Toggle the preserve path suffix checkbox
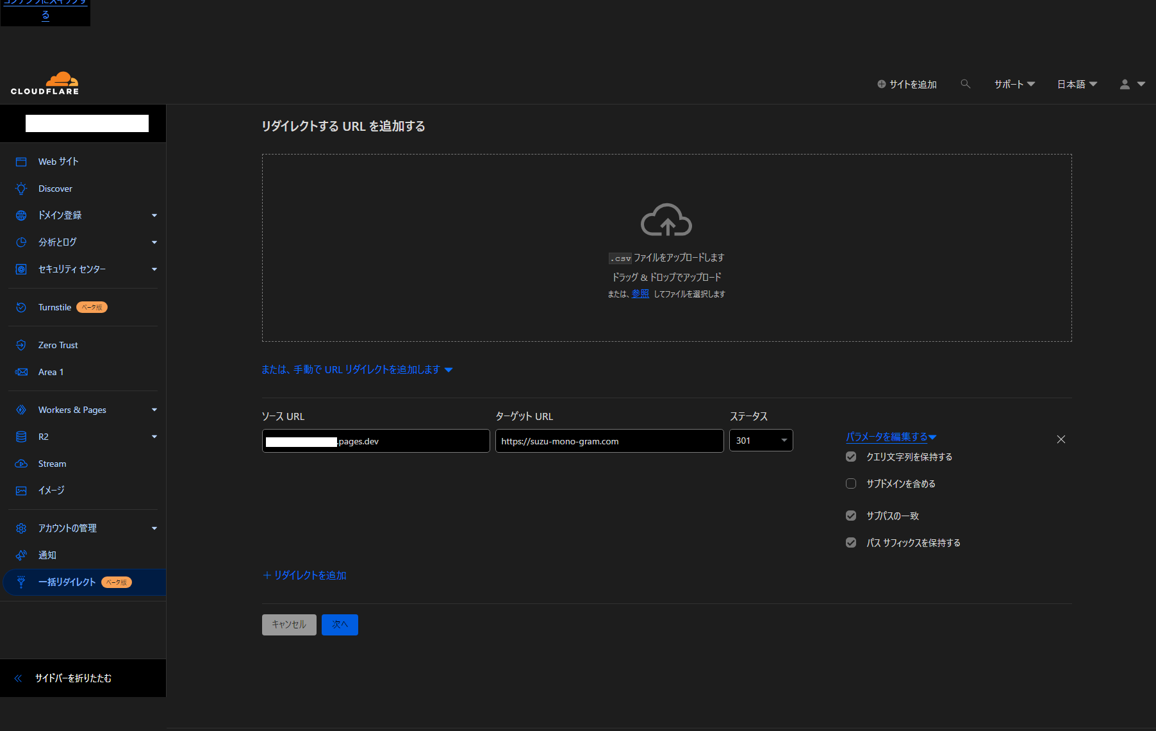Screen dimensions: 1156x731 [x=851, y=542]
